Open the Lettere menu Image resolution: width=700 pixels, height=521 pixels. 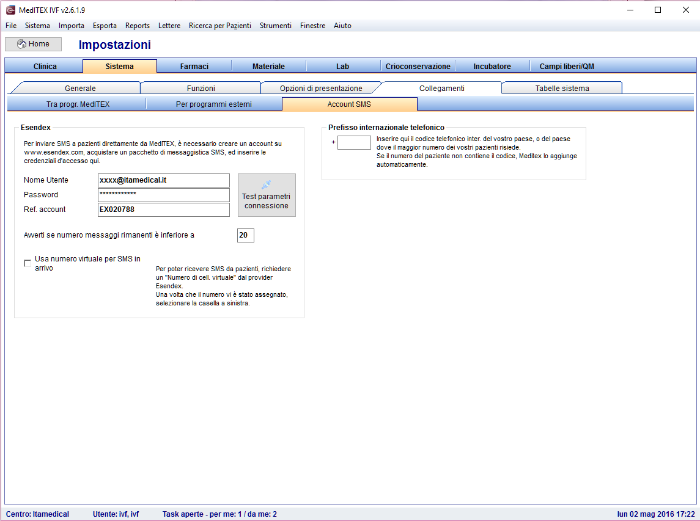[x=169, y=26]
